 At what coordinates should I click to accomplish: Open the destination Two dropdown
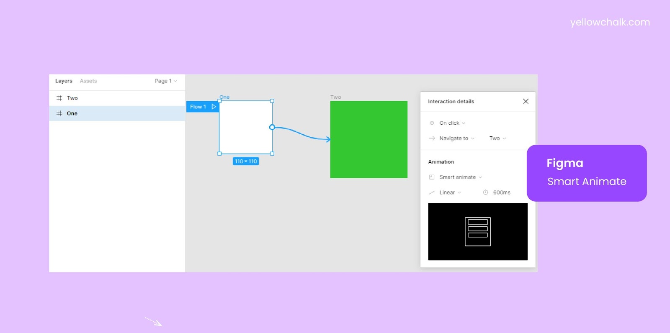(x=497, y=138)
